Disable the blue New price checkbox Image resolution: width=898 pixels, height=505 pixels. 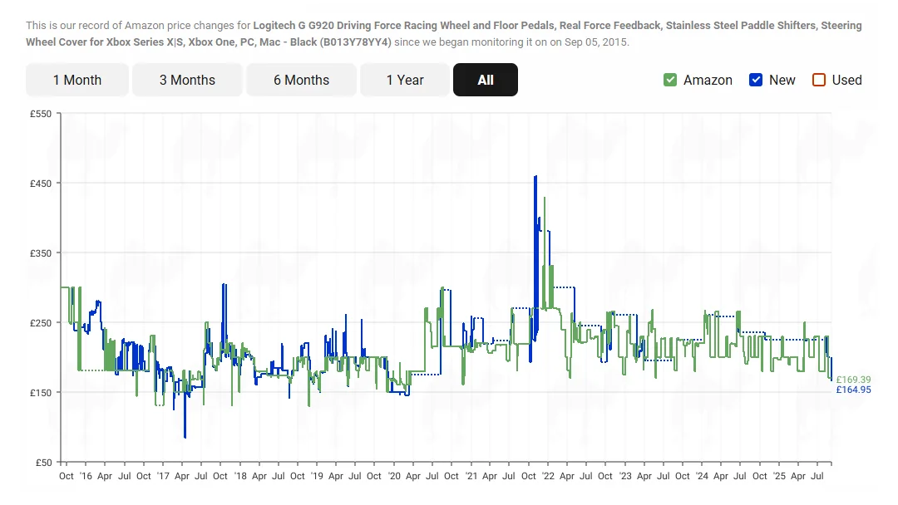coord(756,80)
